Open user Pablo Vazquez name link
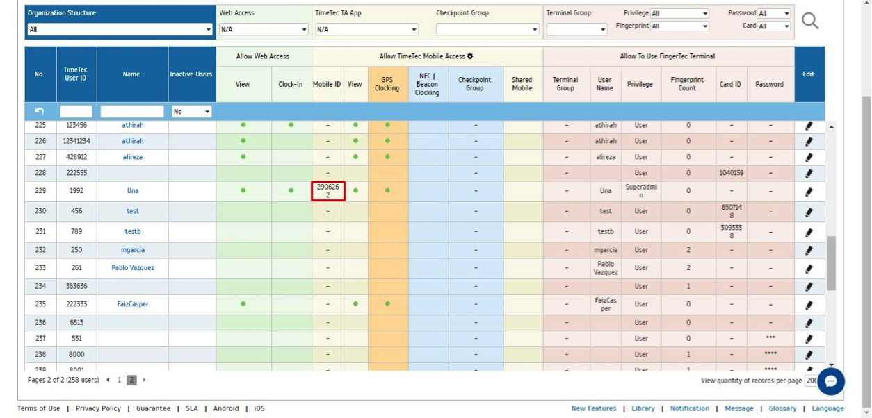This screenshot has height=418, width=872. 133,267
